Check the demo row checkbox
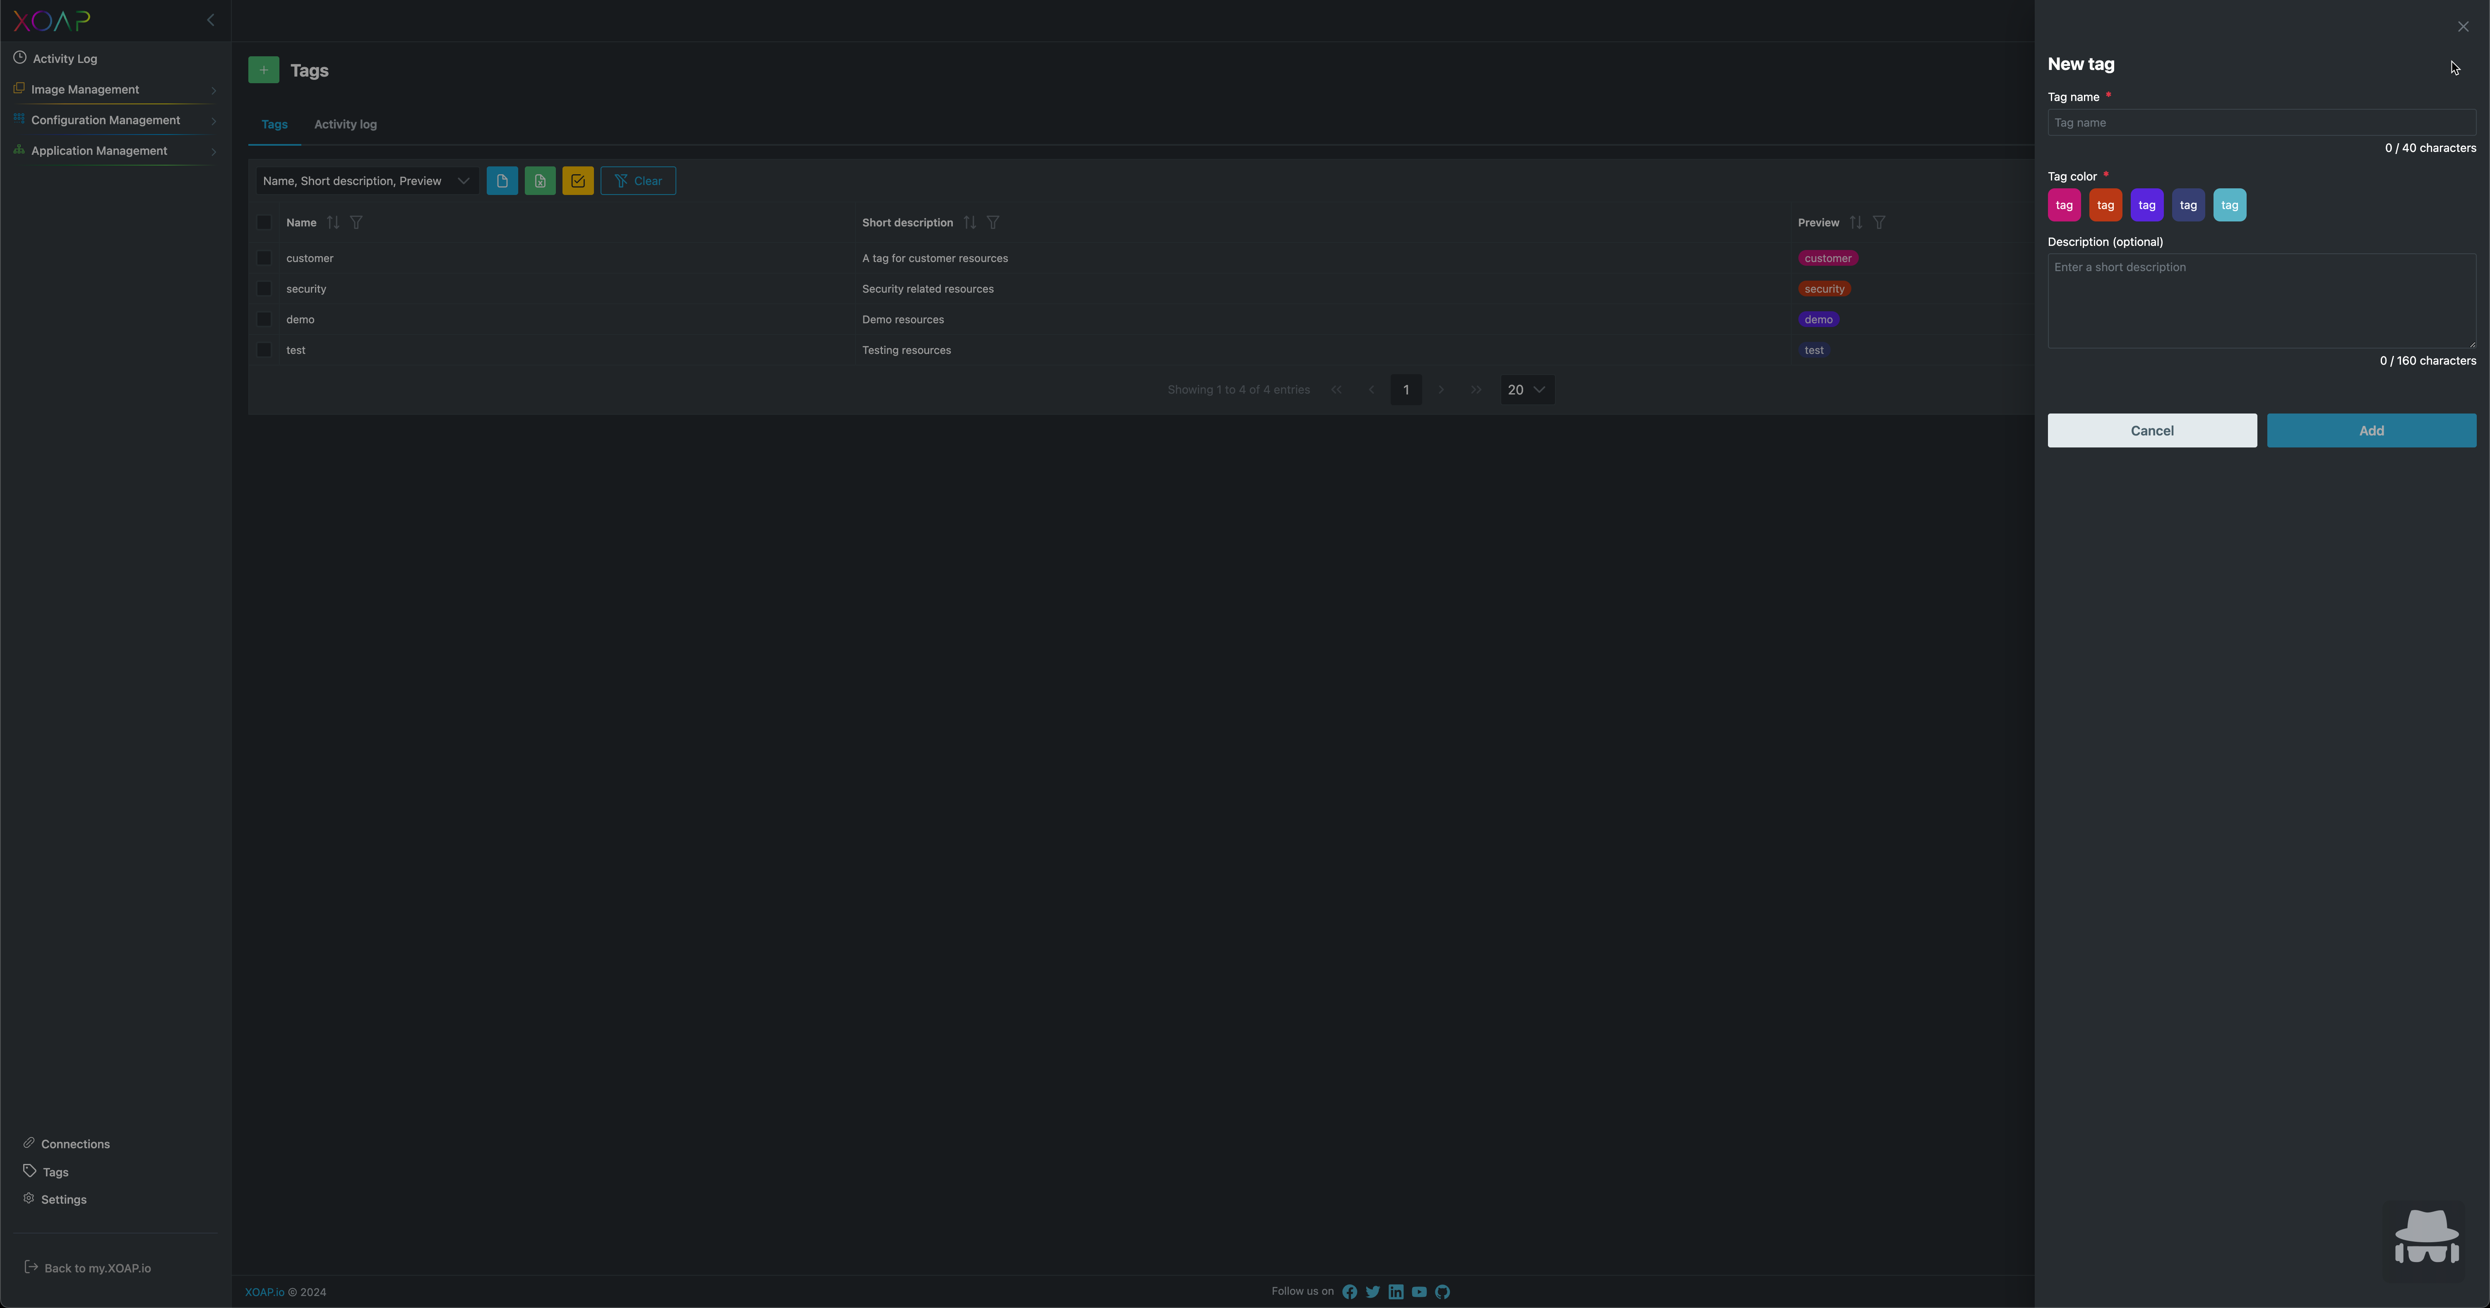This screenshot has width=2490, height=1308. pyautogui.click(x=264, y=319)
